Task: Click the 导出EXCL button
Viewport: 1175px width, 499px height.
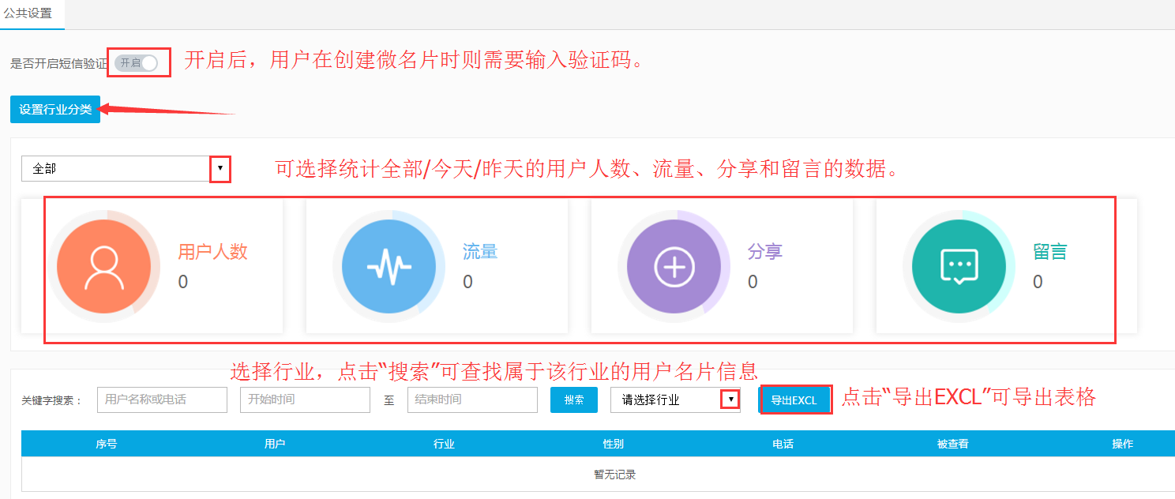Action: 795,400
